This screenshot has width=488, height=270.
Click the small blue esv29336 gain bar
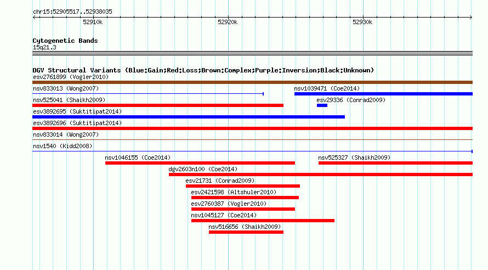[322, 105]
